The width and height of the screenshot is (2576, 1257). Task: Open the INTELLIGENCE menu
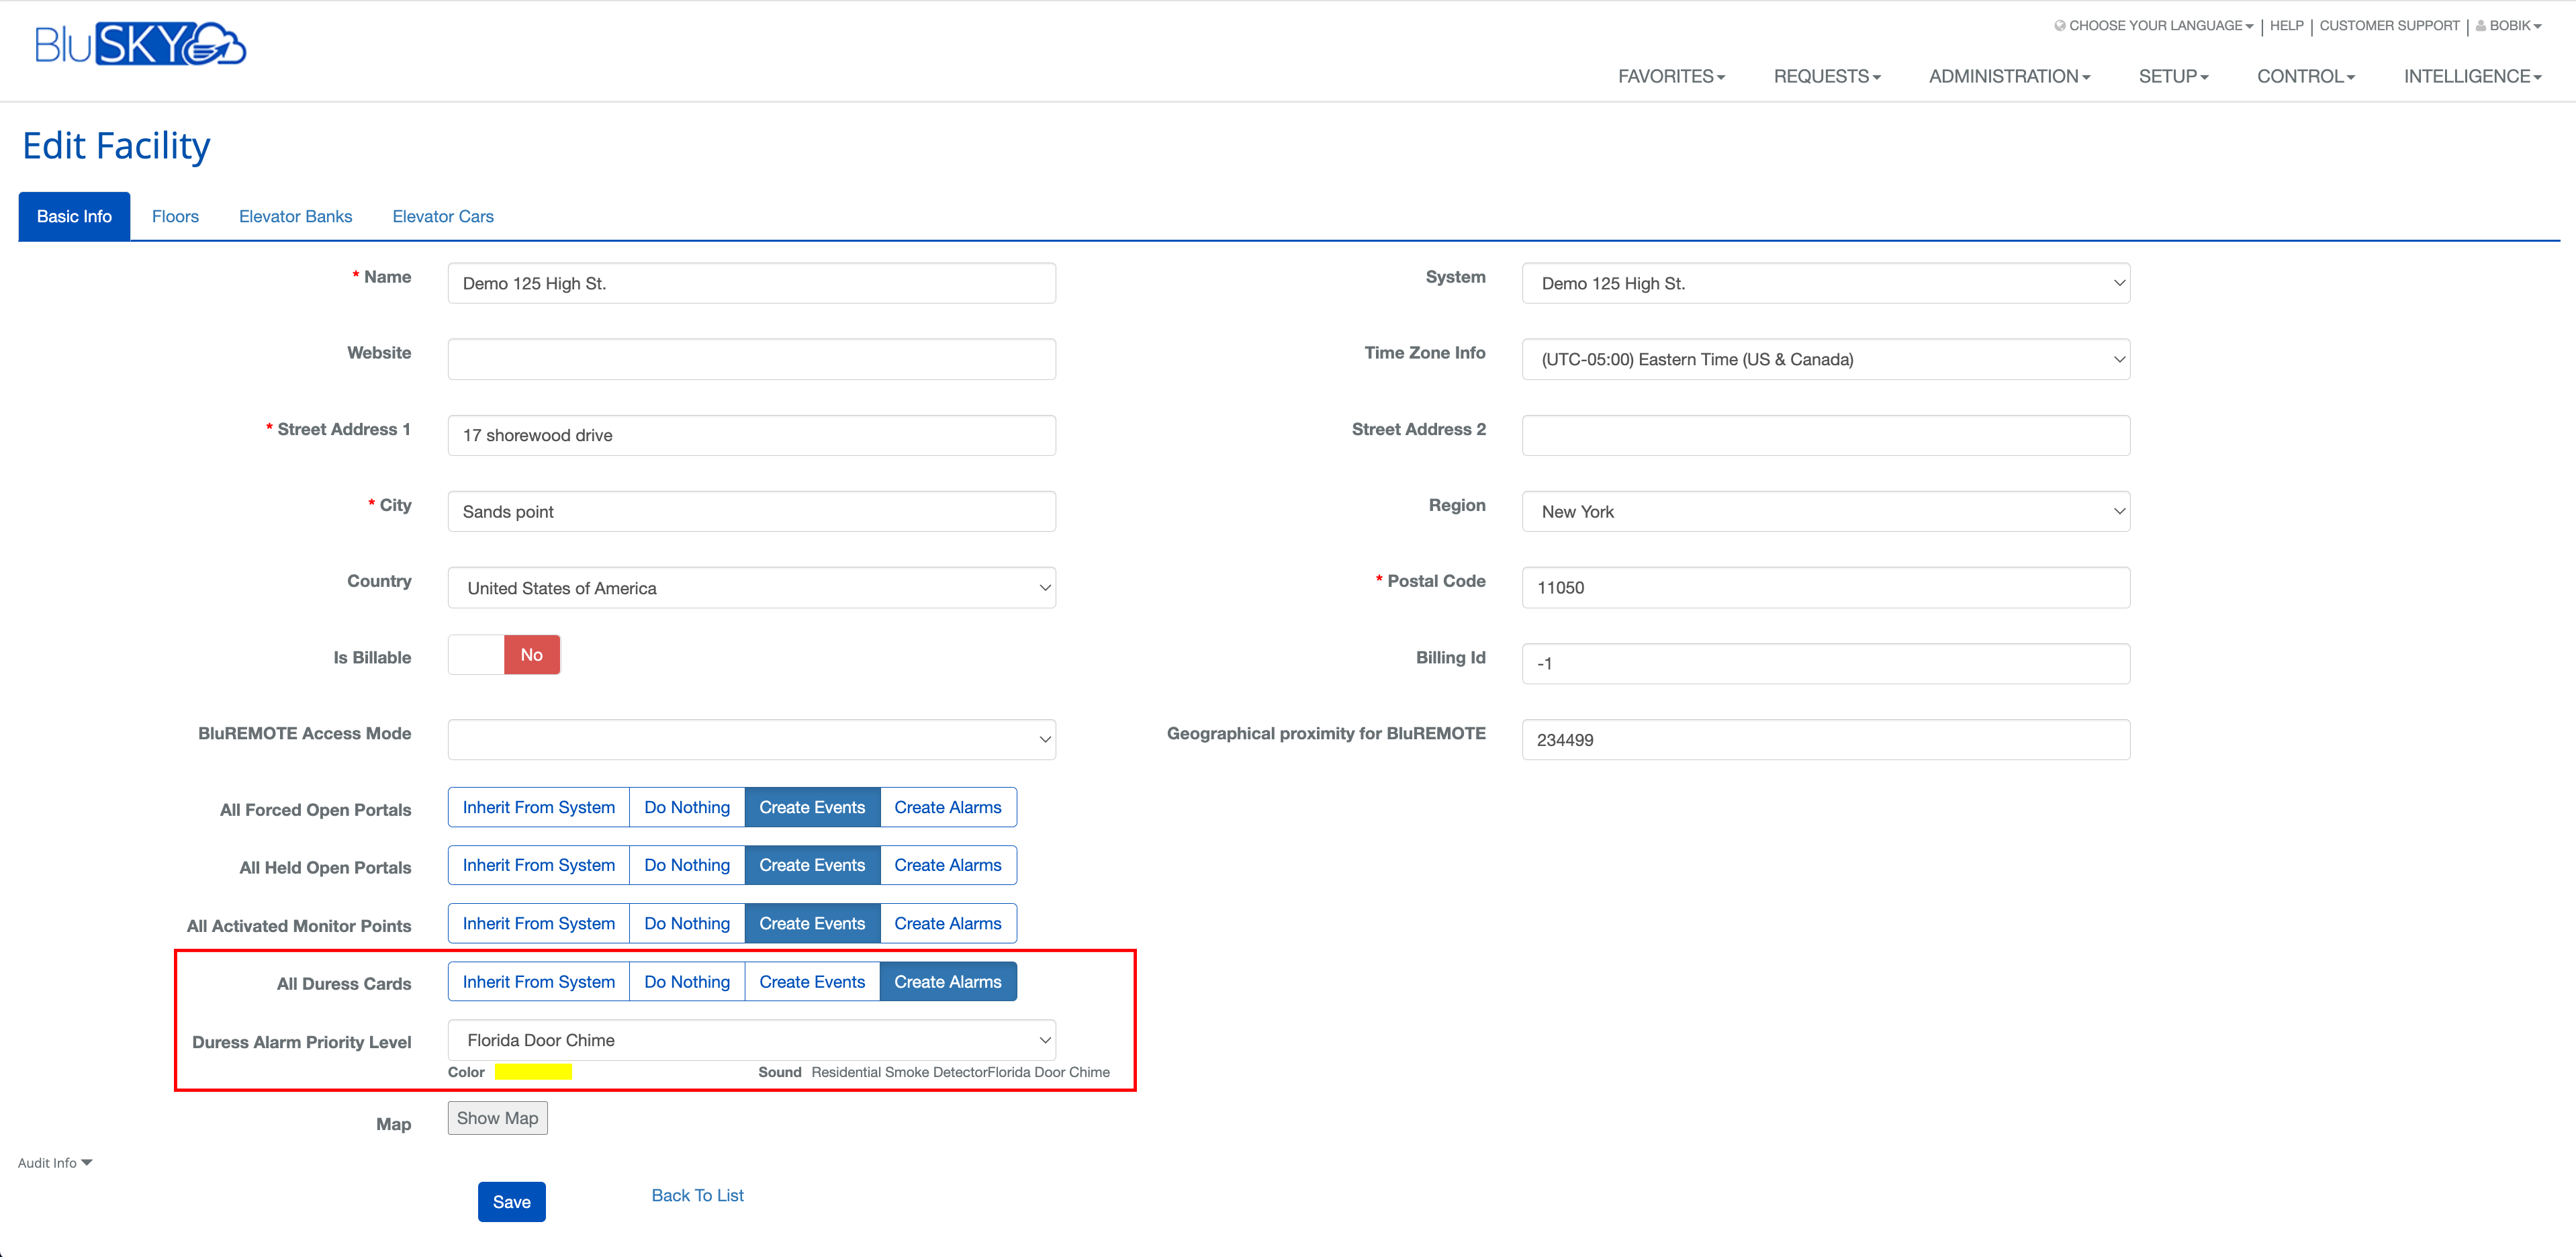[x=2471, y=76]
